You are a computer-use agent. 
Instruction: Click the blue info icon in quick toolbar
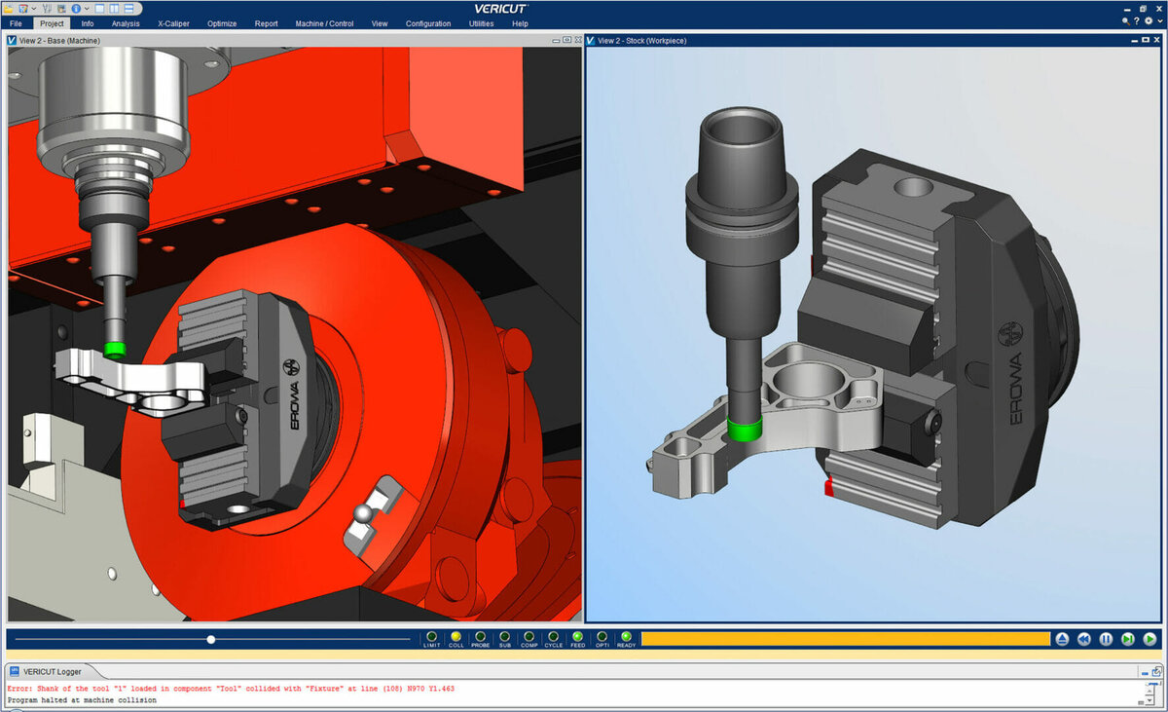(76, 8)
